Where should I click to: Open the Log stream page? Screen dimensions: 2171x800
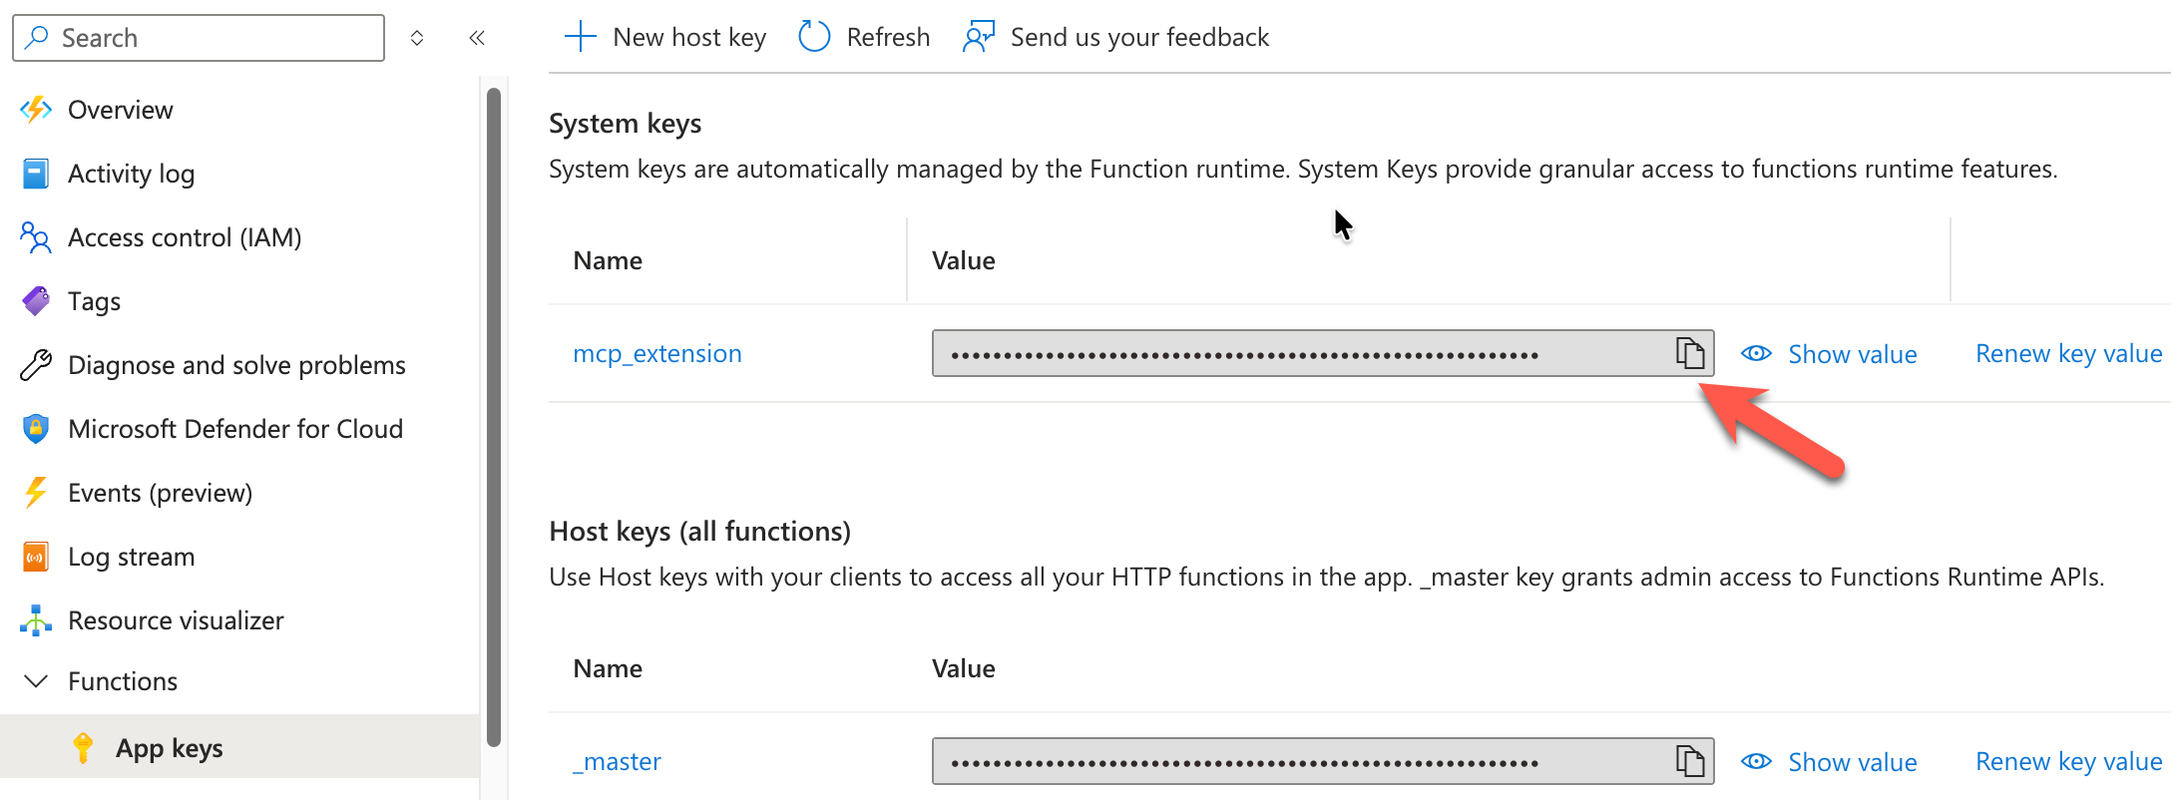coord(131,557)
